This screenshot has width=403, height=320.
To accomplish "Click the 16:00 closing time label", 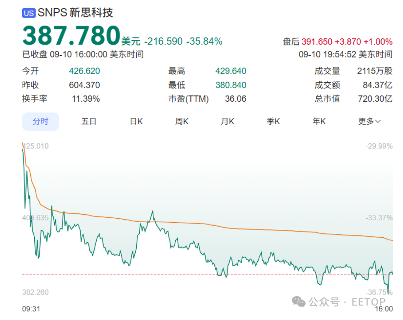I will coord(384,309).
